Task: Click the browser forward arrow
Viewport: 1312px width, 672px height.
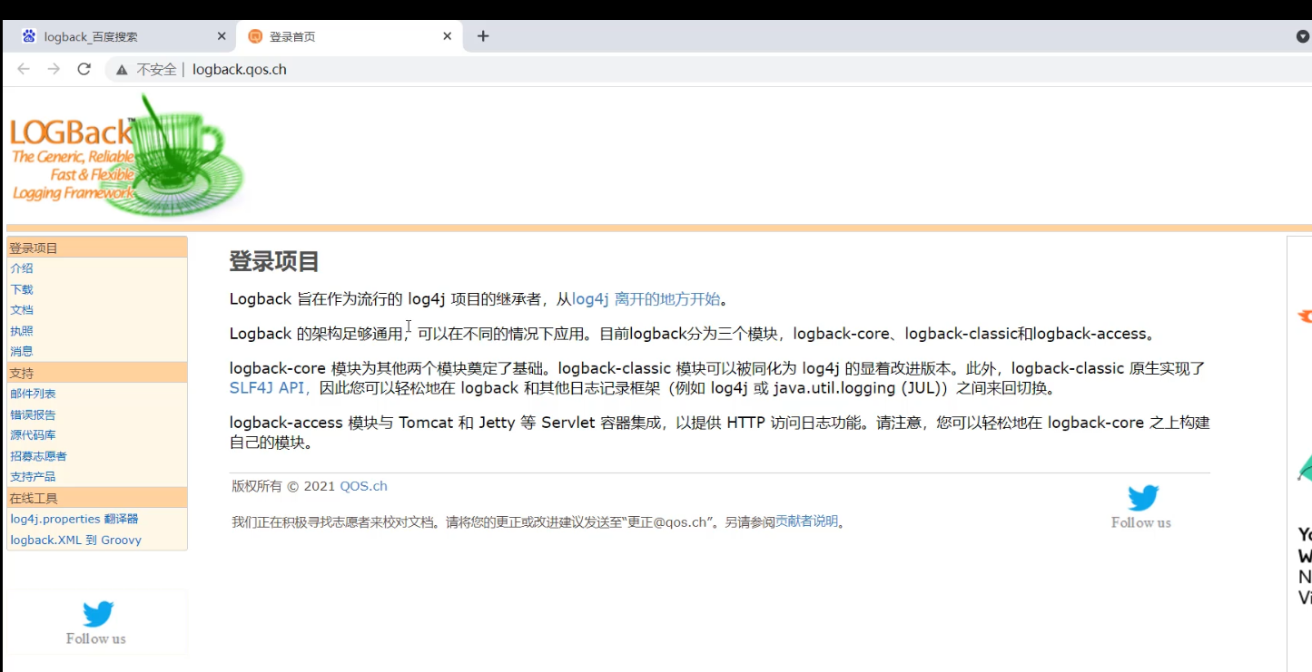Action: (x=54, y=69)
